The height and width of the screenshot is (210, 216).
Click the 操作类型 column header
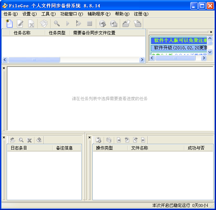click(110, 148)
